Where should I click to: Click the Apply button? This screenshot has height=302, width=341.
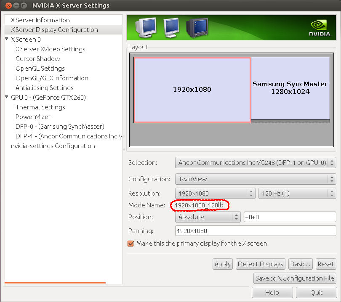click(x=222, y=264)
